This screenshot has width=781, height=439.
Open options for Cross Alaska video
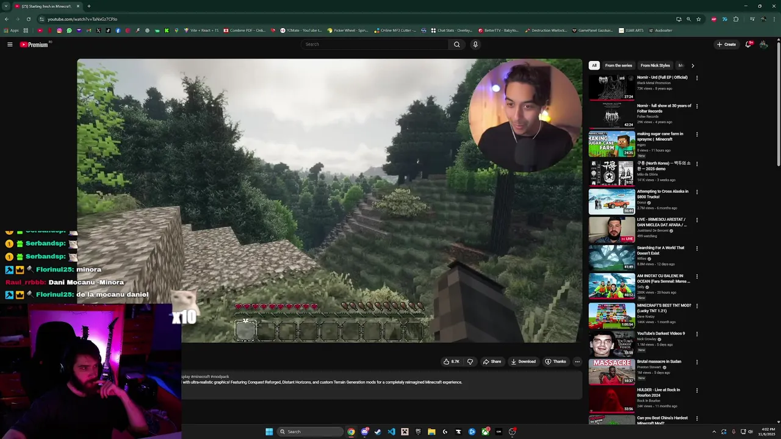click(697, 192)
